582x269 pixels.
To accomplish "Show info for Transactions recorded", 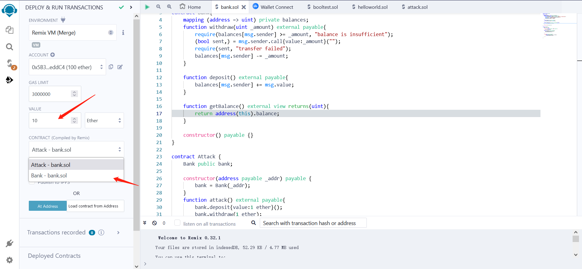I will pos(101,232).
